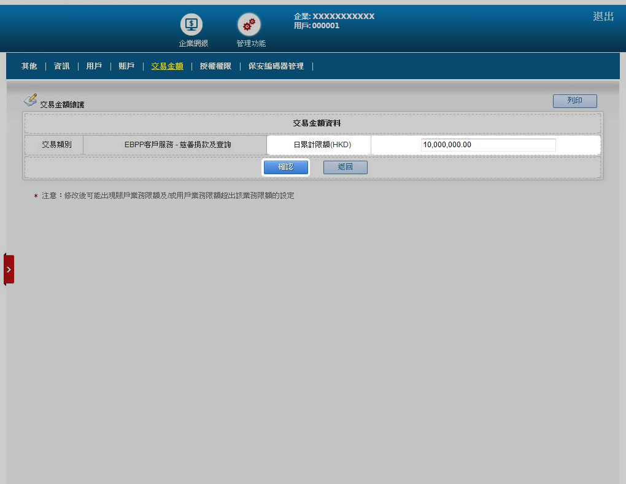Open 保安編碼器管理 in the navigation bar
This screenshot has height=484, width=626.
(276, 66)
